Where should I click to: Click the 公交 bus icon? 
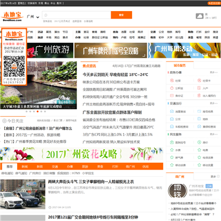tap(172, 119)
